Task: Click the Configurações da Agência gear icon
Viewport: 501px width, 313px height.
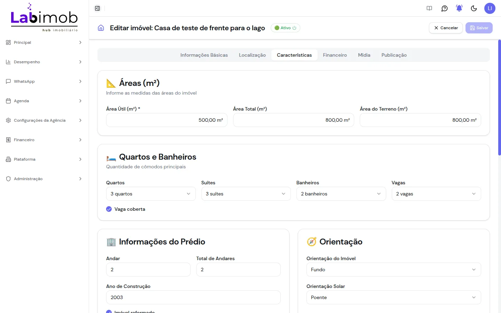Action: [8, 120]
